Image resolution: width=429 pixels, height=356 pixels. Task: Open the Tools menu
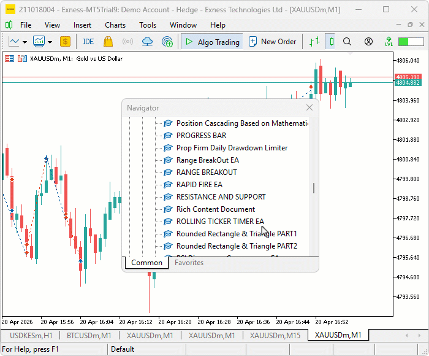coord(148,25)
